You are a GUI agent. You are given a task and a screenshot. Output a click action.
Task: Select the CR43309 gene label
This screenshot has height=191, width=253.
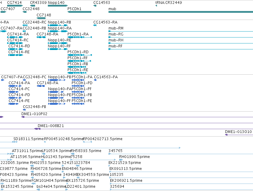click(x=38, y=3)
